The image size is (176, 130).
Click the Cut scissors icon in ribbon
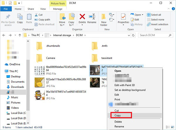pyautogui.click(x=36, y=15)
